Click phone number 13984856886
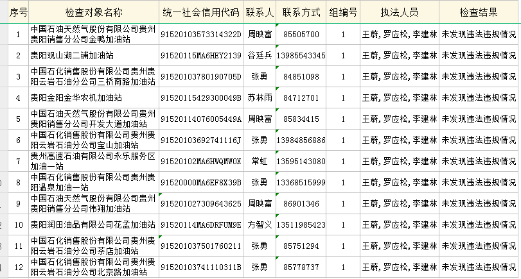Image resolution: width=521 pixels, height=279 pixels. (301, 140)
